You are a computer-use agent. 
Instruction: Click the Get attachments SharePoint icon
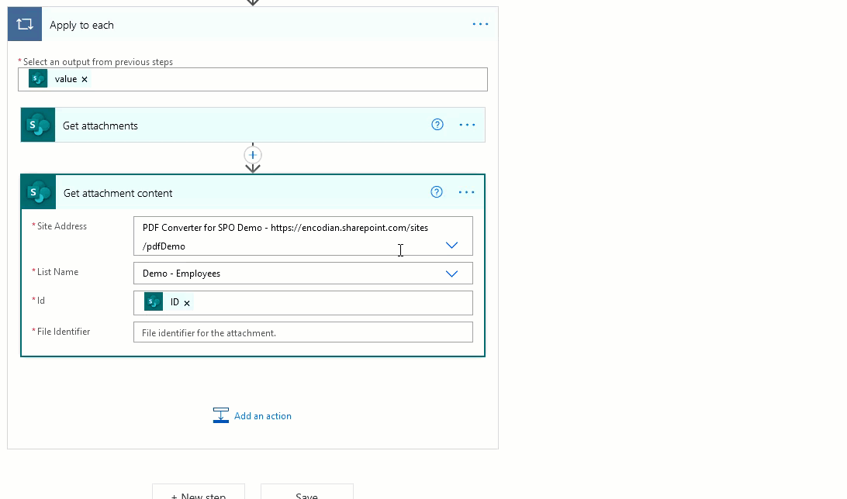point(38,126)
